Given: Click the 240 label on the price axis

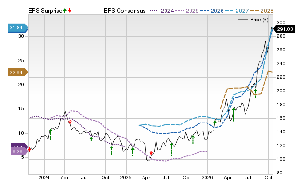Looking at the screenshot, I should pos(281,64).
